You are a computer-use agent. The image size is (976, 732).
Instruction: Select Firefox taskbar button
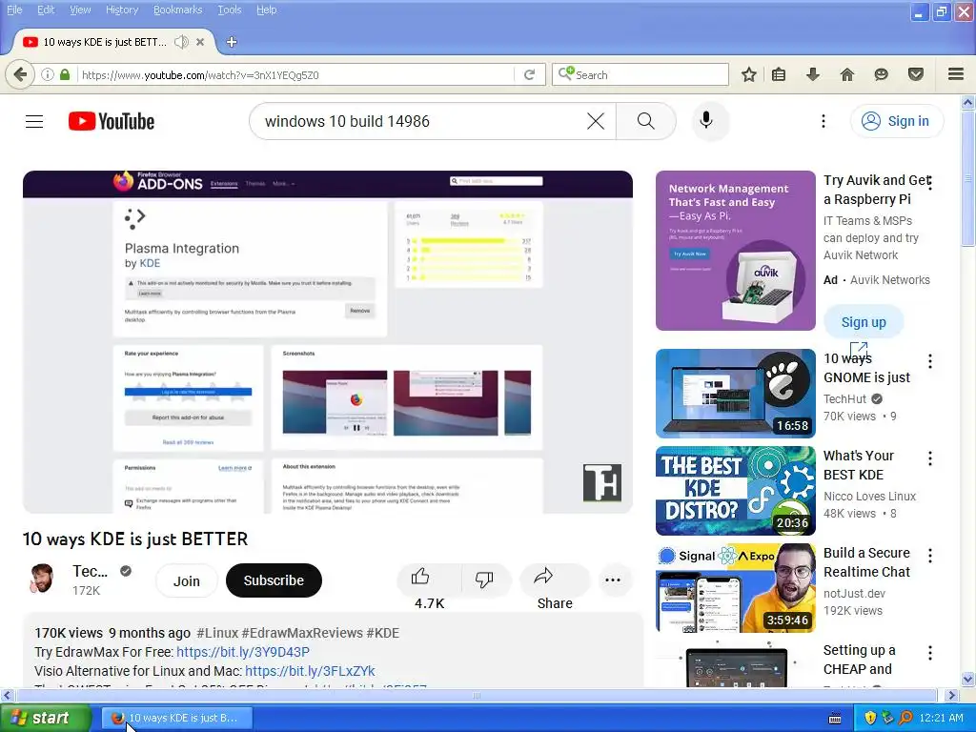[x=177, y=718]
